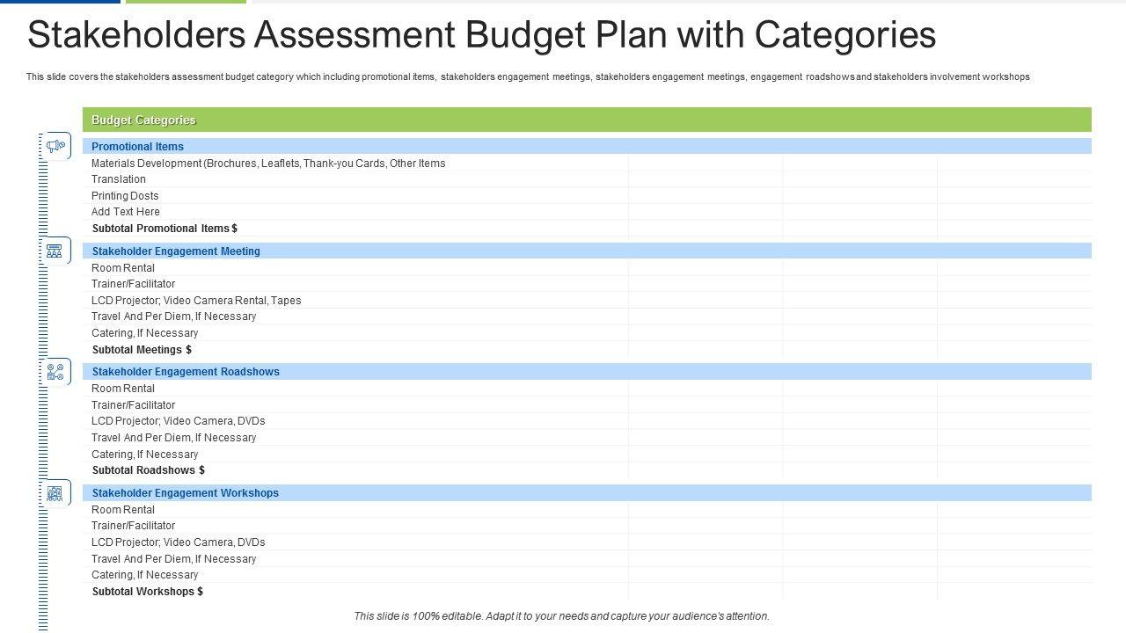Screen dimensions: 1126x633
Task: Click the Add Text Here placeholder
Action: click(x=126, y=212)
